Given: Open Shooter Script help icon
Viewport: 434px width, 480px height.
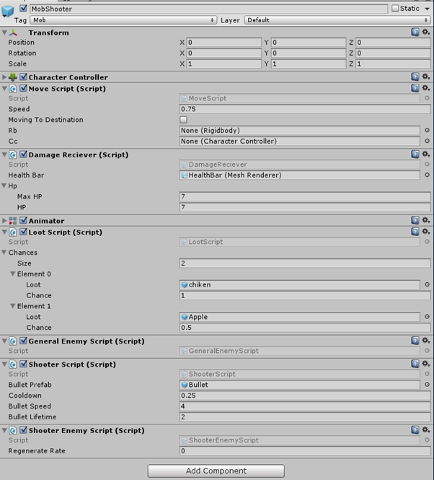Looking at the screenshot, I should pos(415,364).
